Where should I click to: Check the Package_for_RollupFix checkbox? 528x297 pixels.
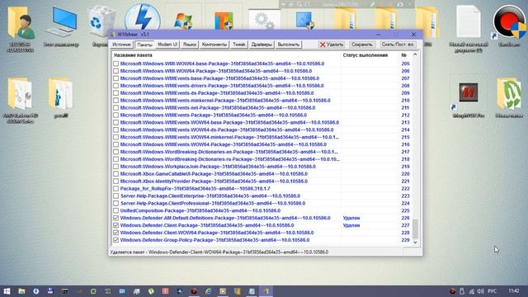click(115, 189)
